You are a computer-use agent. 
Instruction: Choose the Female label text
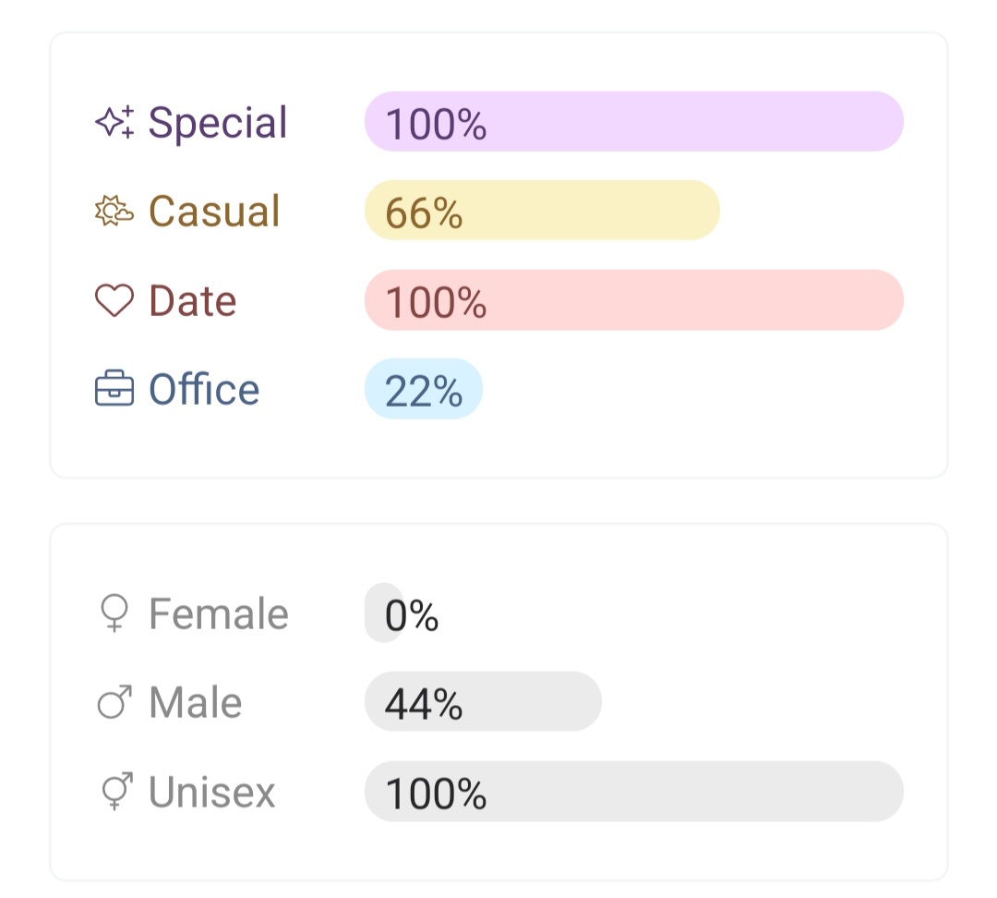[x=219, y=613]
